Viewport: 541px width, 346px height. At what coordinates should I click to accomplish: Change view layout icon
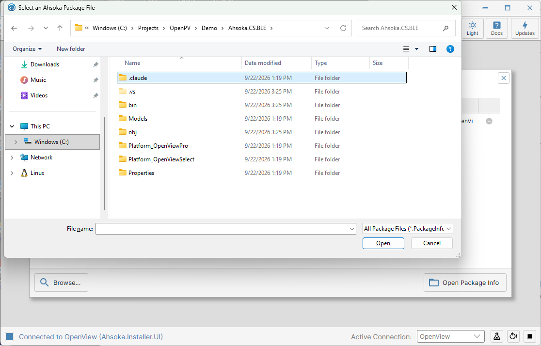406,49
